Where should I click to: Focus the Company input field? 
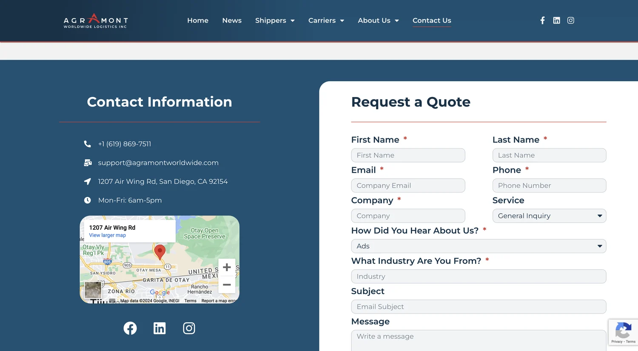pos(408,216)
